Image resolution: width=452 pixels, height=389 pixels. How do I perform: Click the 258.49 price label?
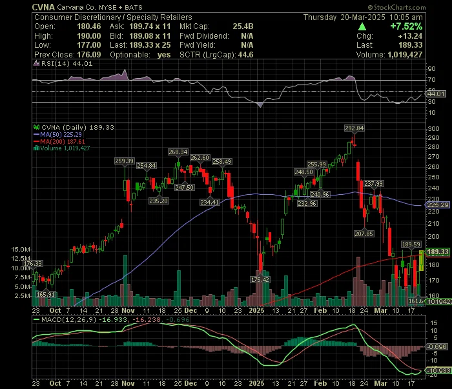[x=221, y=162]
